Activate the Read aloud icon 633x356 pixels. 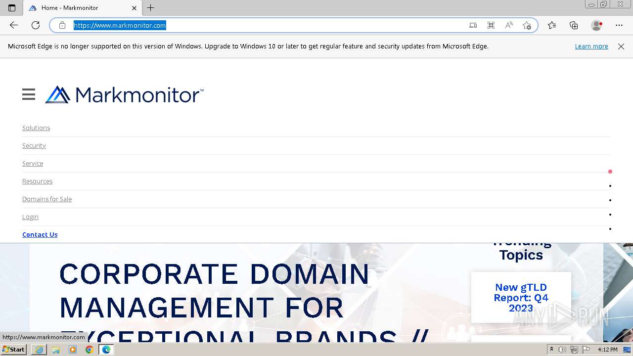tap(509, 25)
